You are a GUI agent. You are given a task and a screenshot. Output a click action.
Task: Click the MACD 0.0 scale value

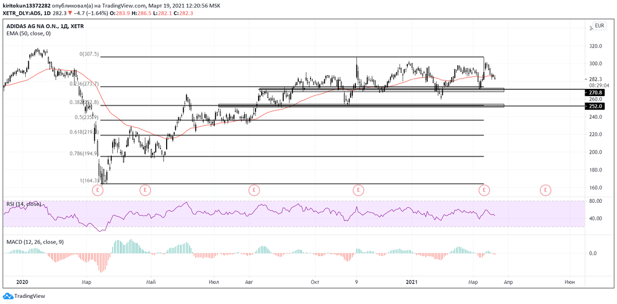coord(593,253)
